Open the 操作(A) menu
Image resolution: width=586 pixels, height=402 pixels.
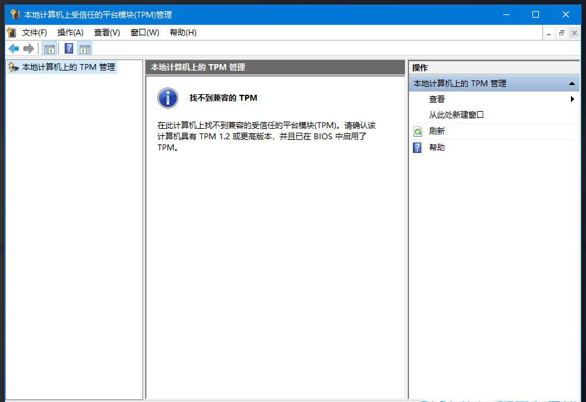click(x=71, y=32)
